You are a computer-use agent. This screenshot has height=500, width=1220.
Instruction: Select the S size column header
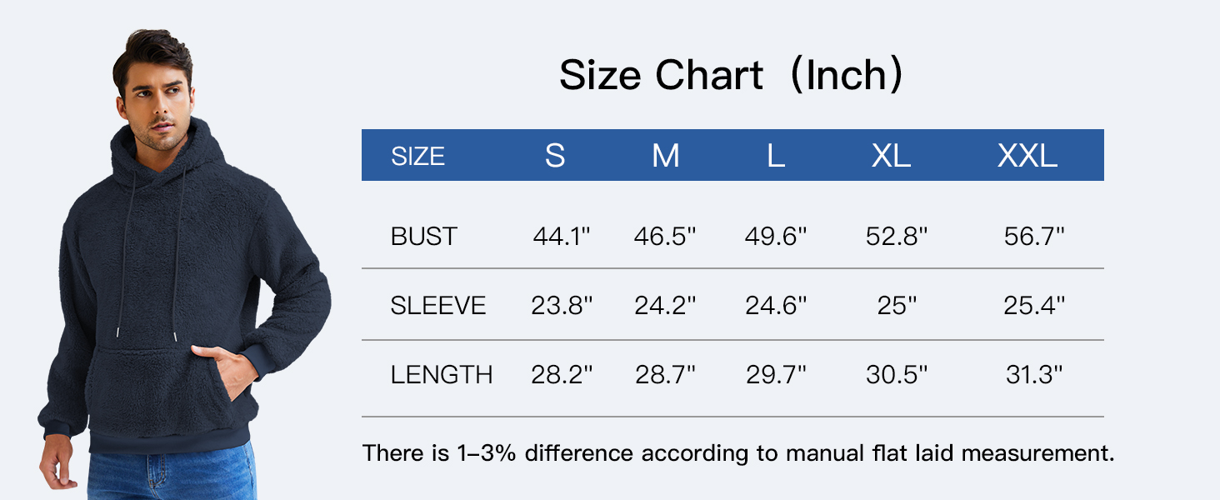pos(555,156)
